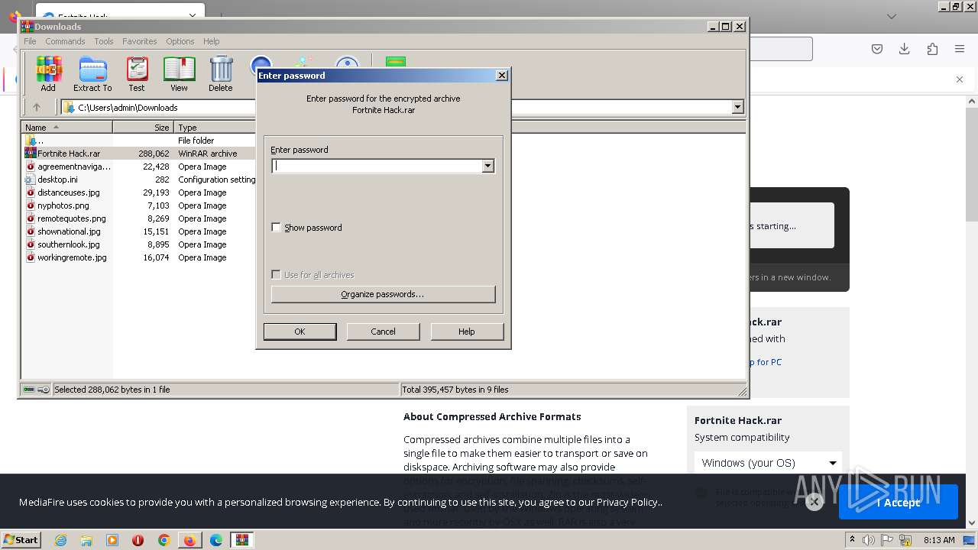Sort the file list by Name column
Viewport: 978px width, 550px height.
[67, 128]
